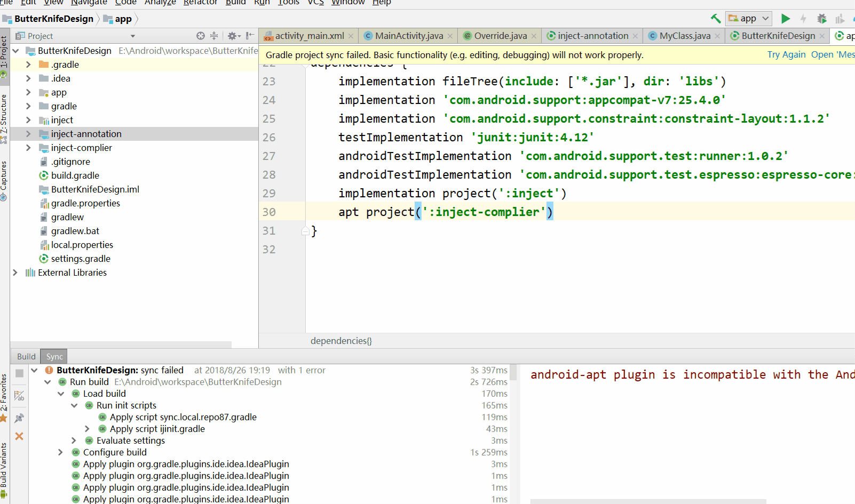
Task: Click the build output vertical scrollbar
Action: [x=513, y=372]
